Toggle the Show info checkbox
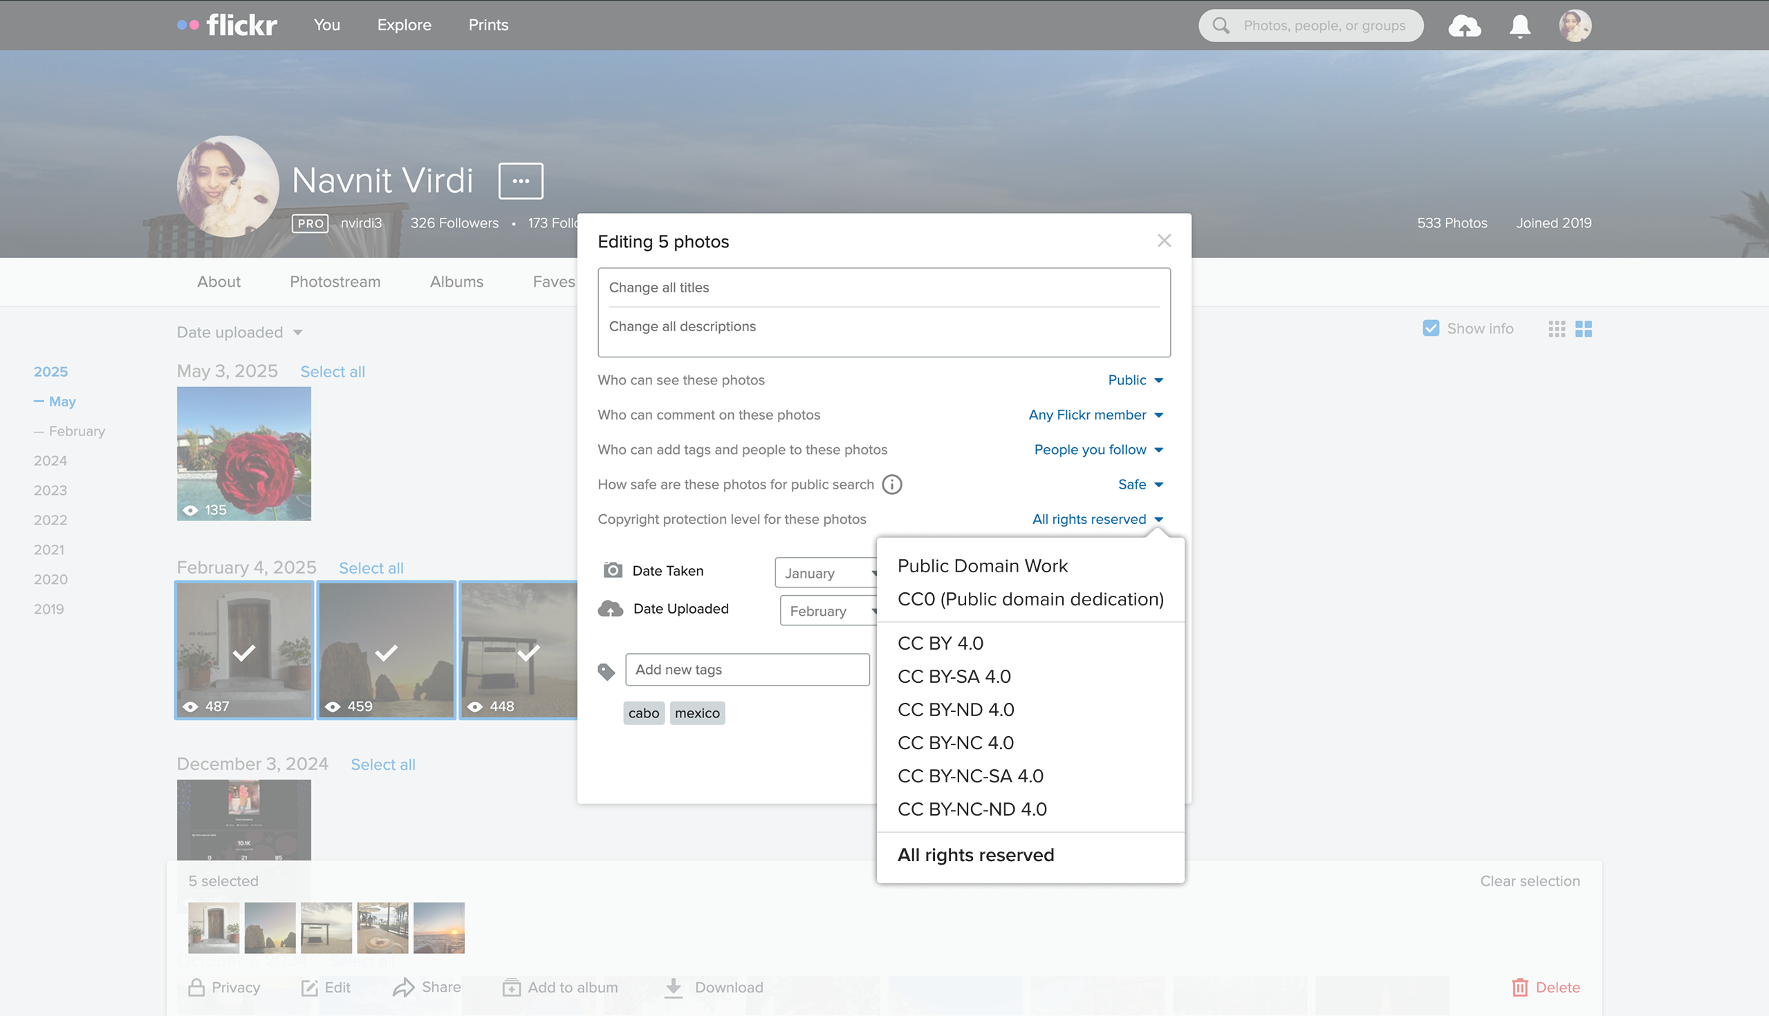 pyautogui.click(x=1432, y=328)
